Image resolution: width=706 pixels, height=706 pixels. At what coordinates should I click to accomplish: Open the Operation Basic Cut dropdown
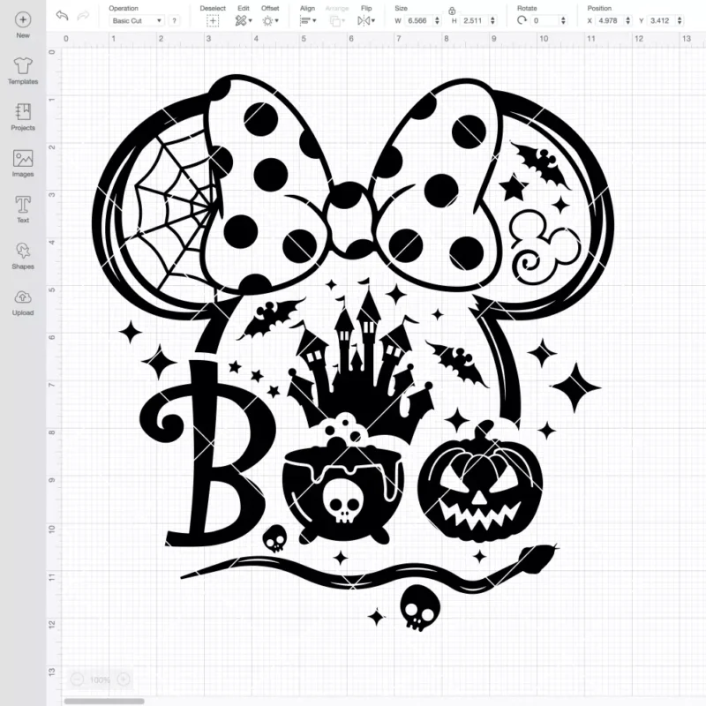[137, 20]
